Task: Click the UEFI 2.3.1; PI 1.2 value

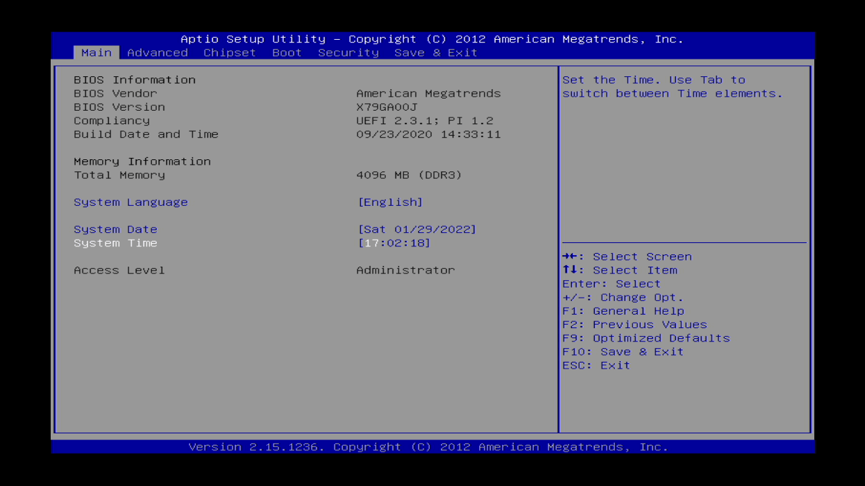Action: tap(425, 121)
